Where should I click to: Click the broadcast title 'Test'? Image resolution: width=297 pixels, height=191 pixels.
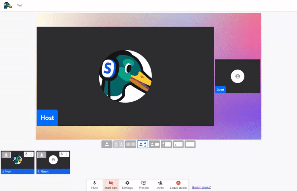tap(20, 5)
